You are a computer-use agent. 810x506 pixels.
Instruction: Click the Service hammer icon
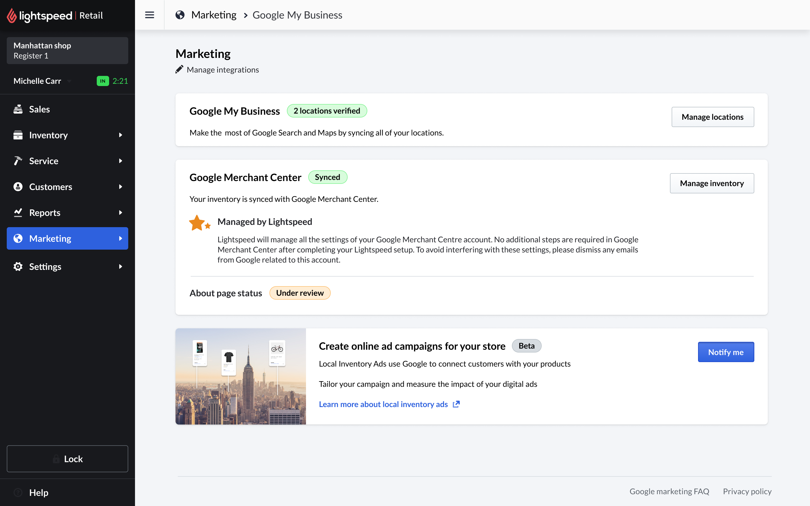[18, 161]
